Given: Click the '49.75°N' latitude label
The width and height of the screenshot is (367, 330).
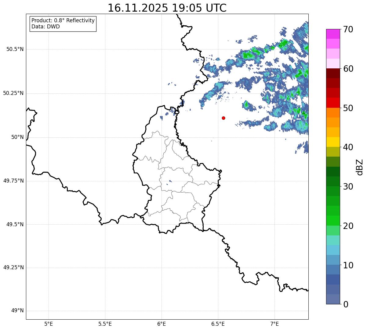Looking at the screenshot, I should (x=13, y=181).
